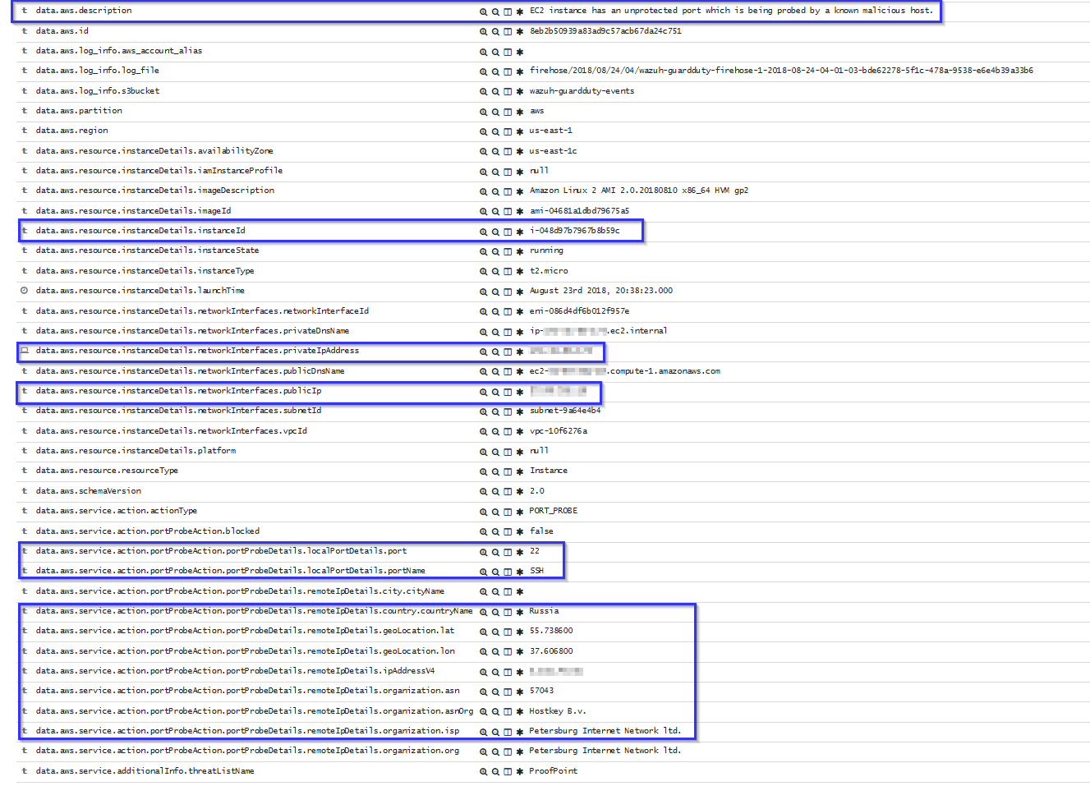Viewport: 1090px width, 786px height.
Task: Toggle localPortDetails.portName column in table
Action: (508, 572)
